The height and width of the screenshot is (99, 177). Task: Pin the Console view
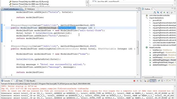tap(159, 81)
